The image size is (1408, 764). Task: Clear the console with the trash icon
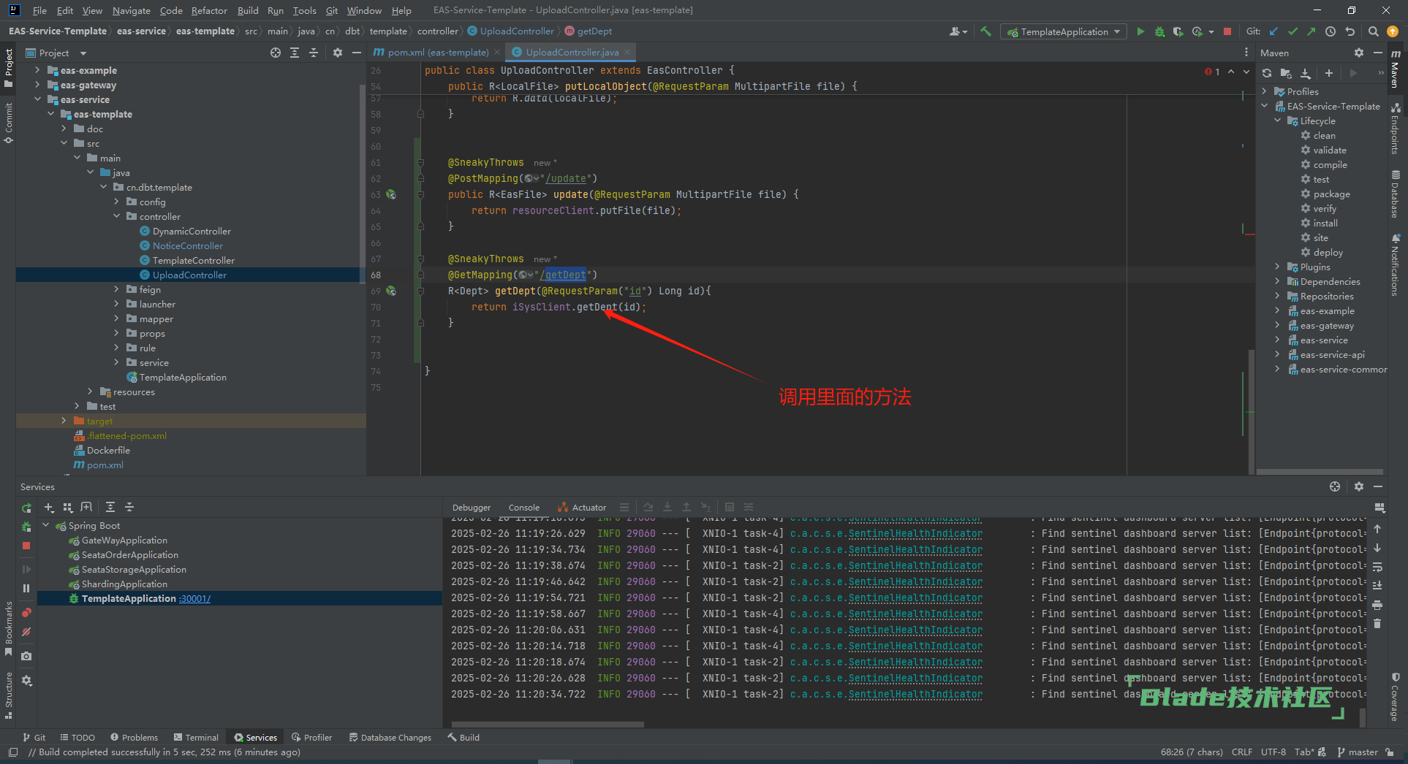click(x=1377, y=624)
